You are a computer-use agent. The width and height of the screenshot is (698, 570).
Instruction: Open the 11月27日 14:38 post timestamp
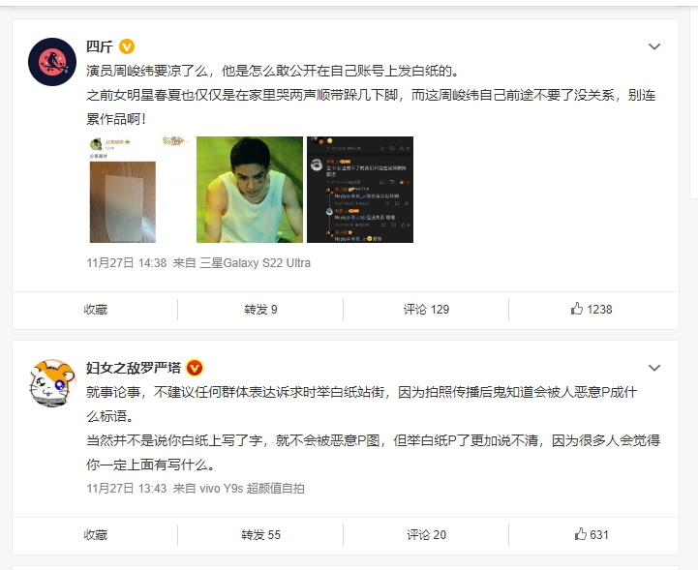[127, 263]
